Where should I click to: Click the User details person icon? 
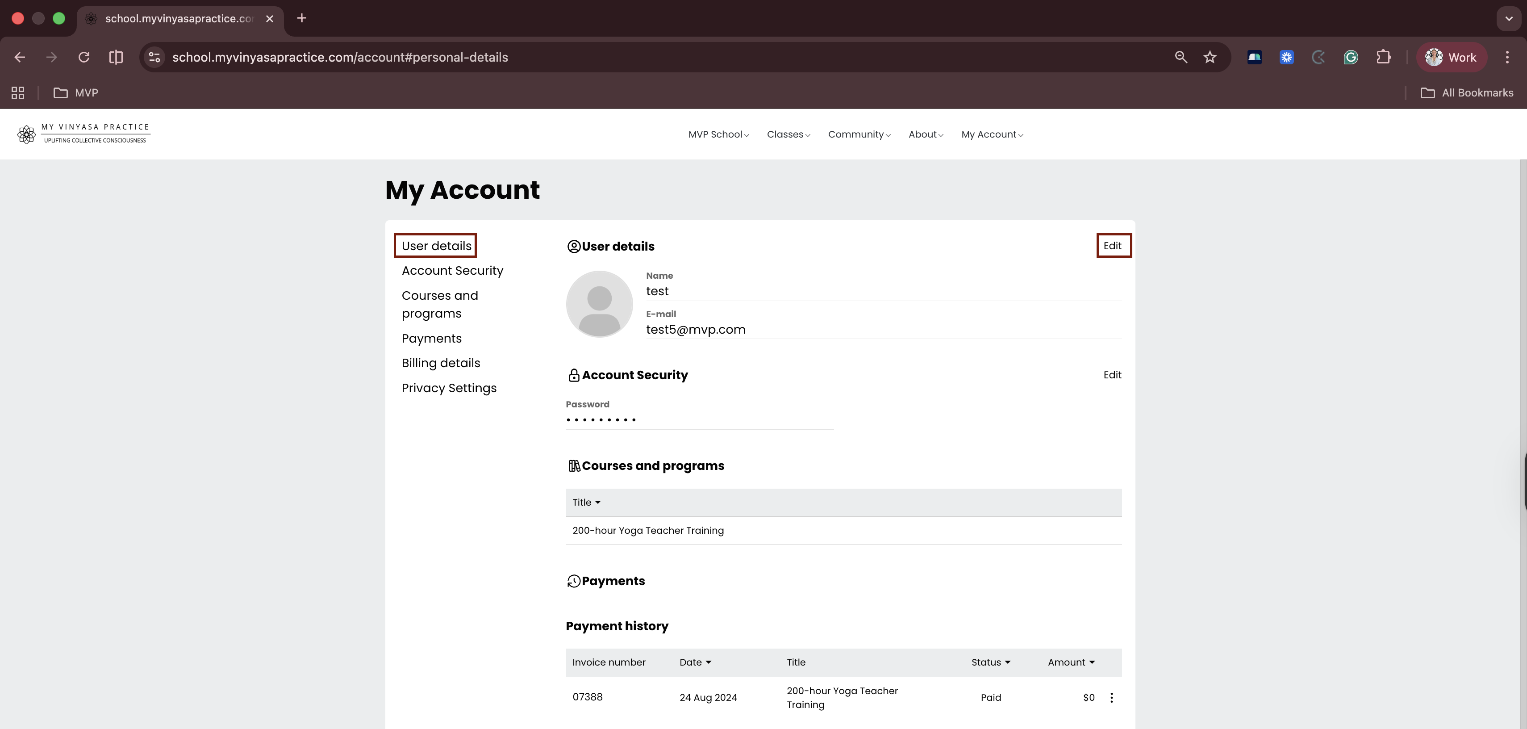click(x=573, y=246)
